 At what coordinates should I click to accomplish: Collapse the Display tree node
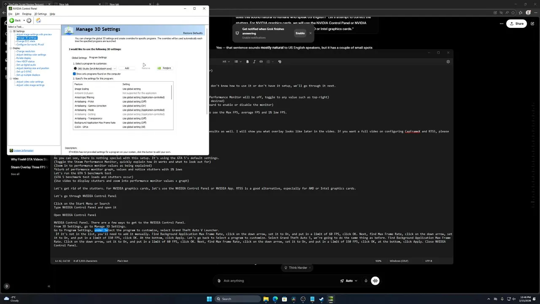click(x=11, y=48)
